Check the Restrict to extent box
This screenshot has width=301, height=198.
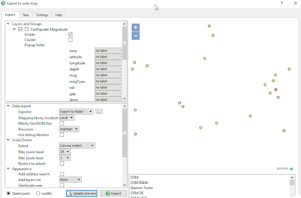62,164
